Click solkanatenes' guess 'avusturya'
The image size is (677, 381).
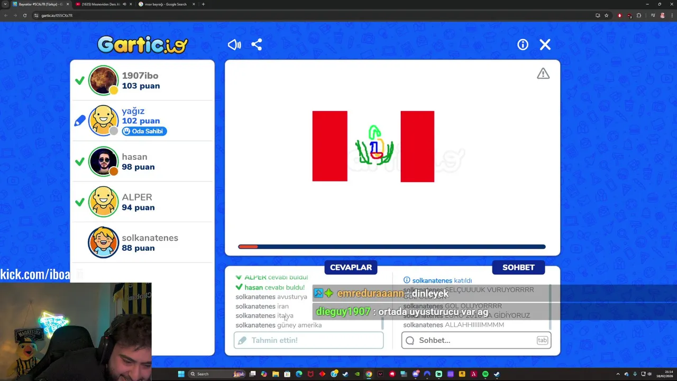(292, 297)
